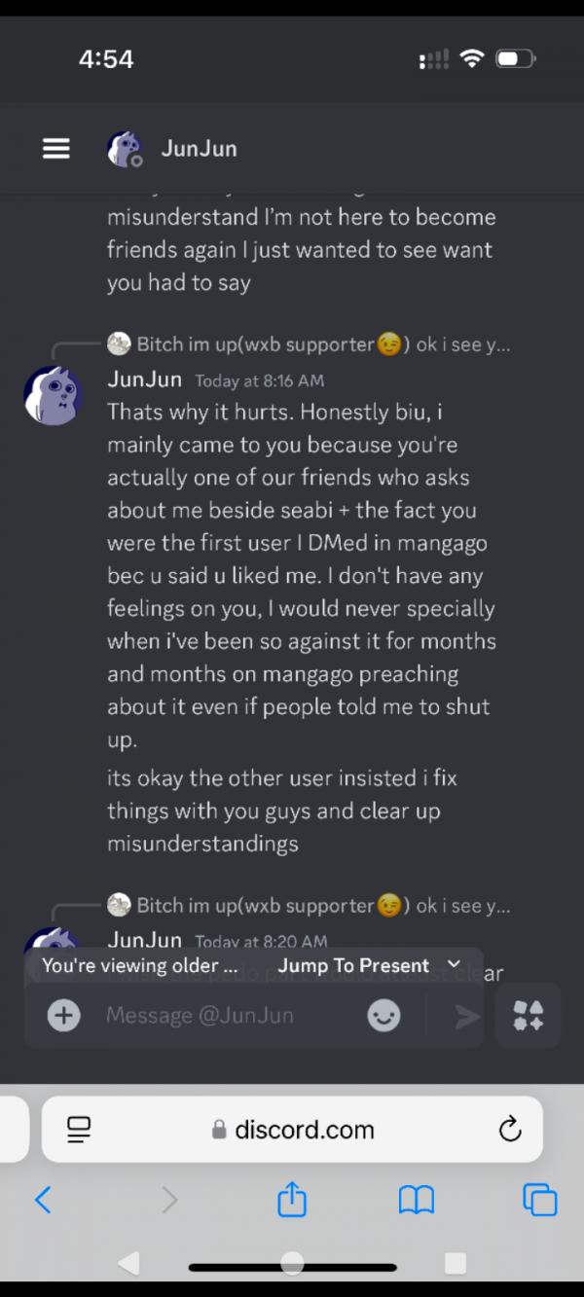This screenshot has width=584, height=1297.
Task: Show Safari open tabs overview
Action: 539,1200
